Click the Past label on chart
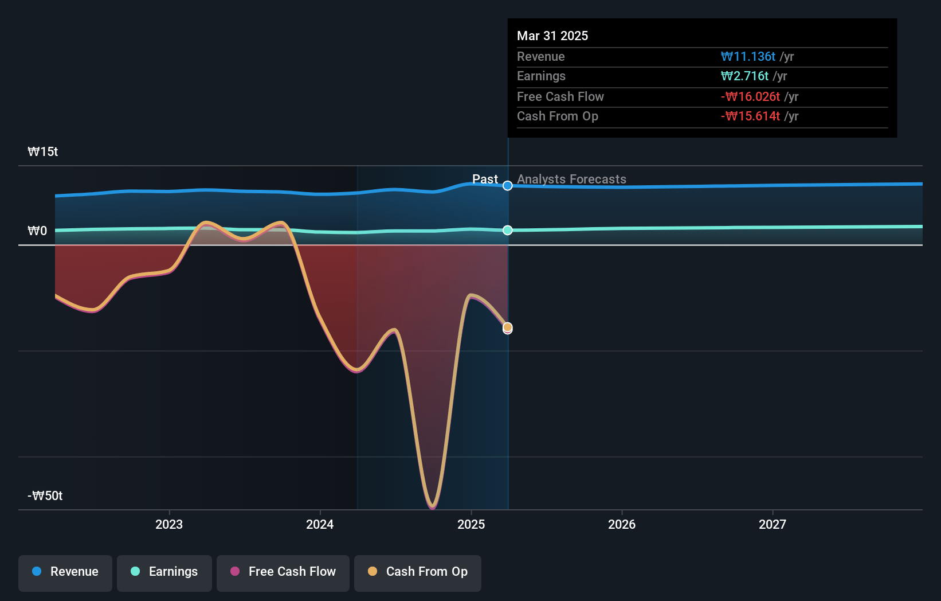 tap(485, 179)
